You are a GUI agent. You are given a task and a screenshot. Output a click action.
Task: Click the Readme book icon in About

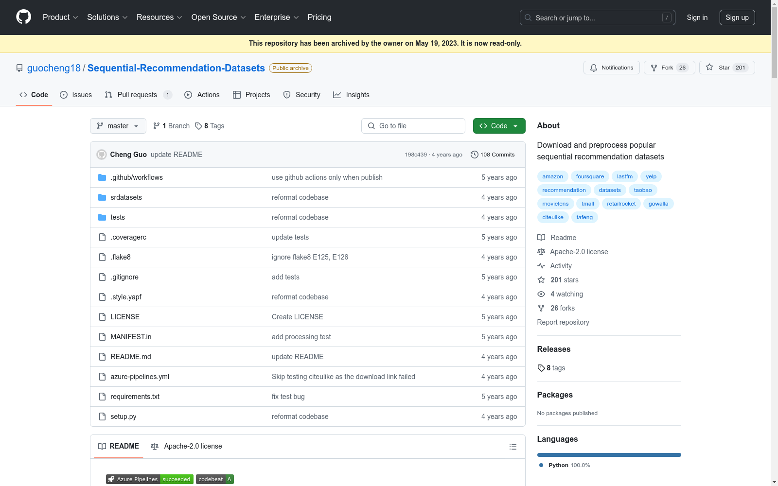click(x=541, y=238)
